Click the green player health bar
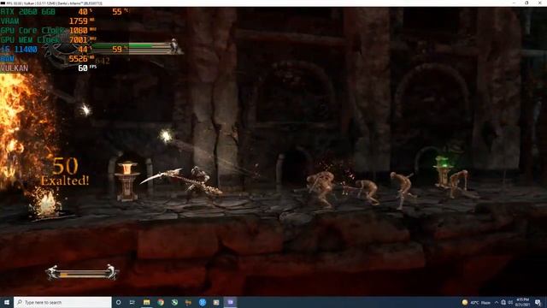The height and width of the screenshot is (308, 547). (131, 46)
